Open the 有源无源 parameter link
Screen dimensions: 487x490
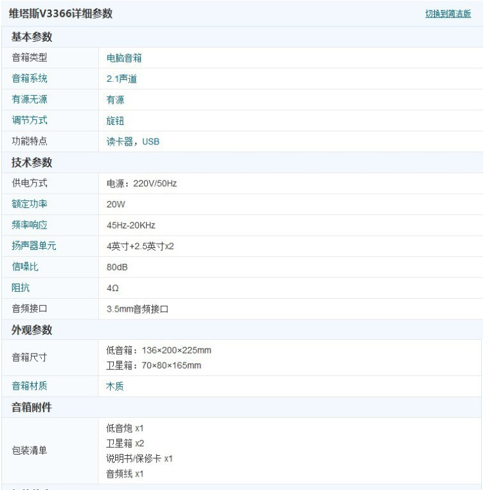30,99
